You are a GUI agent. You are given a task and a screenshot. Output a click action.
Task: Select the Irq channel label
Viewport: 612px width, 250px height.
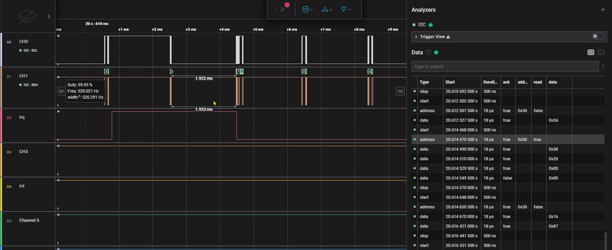click(22, 117)
